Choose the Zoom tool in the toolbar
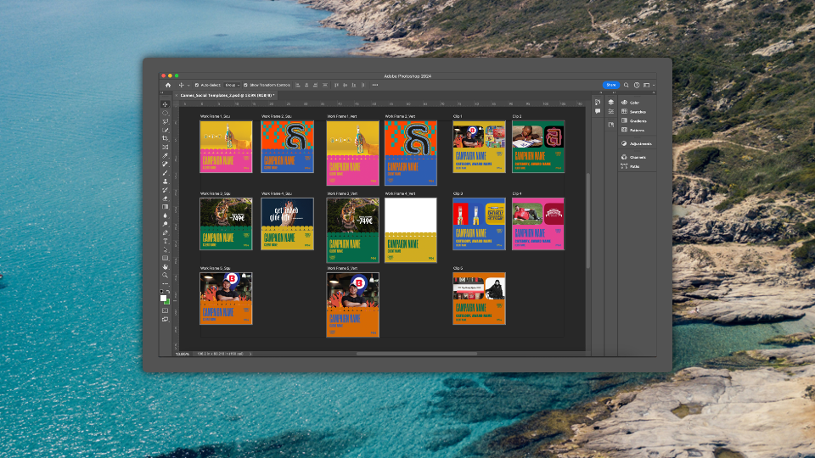The height and width of the screenshot is (458, 815). click(x=165, y=275)
